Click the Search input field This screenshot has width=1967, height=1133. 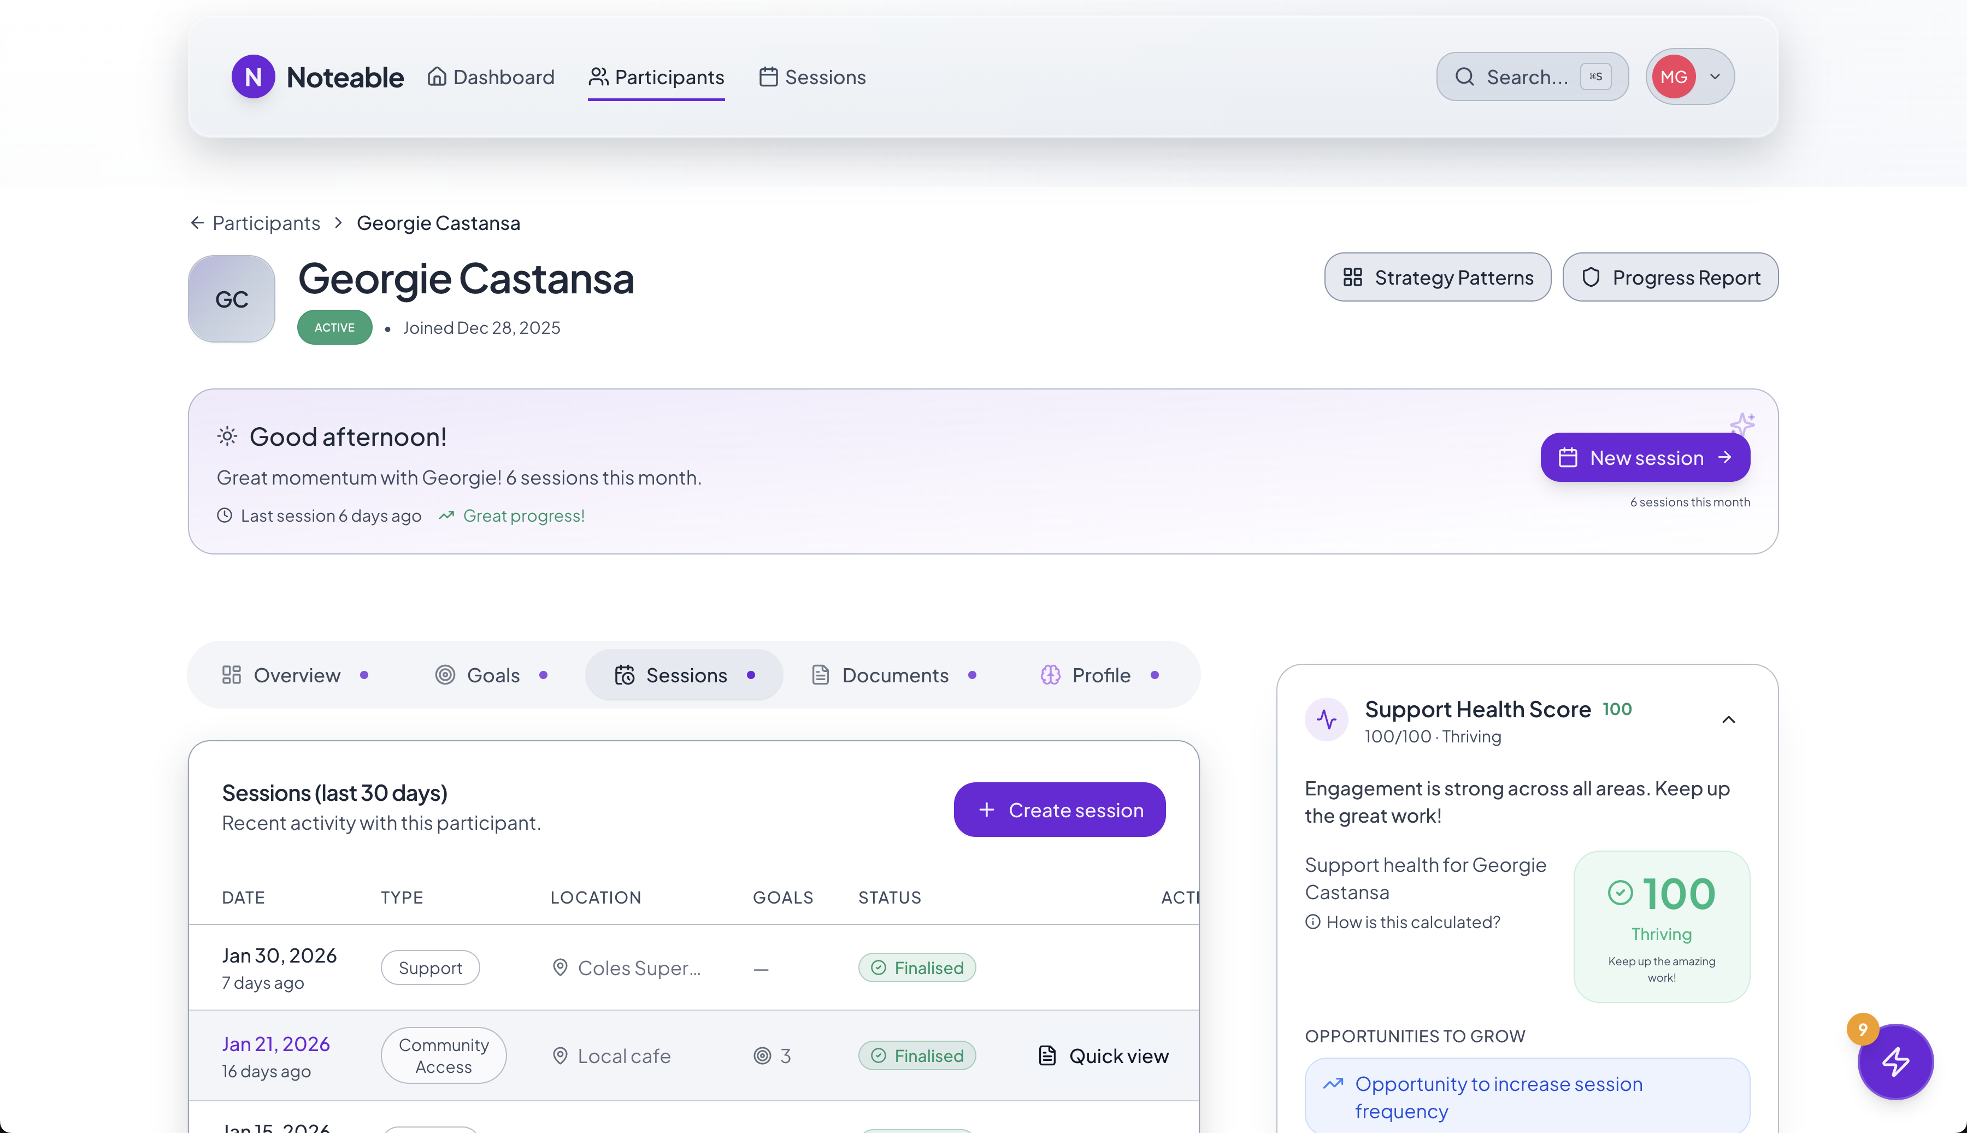1527,77
